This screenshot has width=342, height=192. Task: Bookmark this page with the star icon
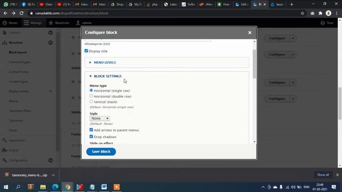[302, 13]
